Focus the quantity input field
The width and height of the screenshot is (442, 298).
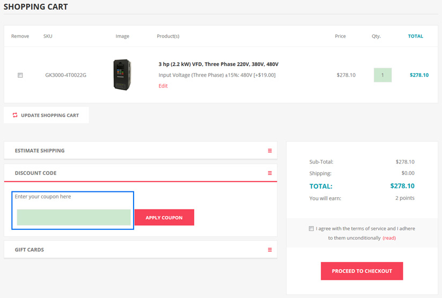coord(382,75)
